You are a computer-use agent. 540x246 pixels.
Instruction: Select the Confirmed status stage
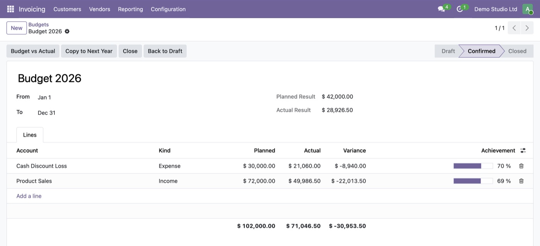pyautogui.click(x=481, y=51)
